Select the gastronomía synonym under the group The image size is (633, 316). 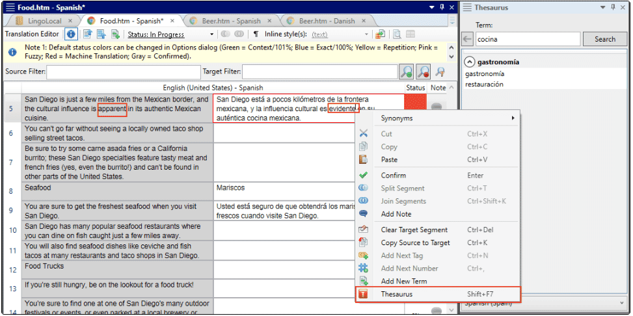click(x=485, y=74)
